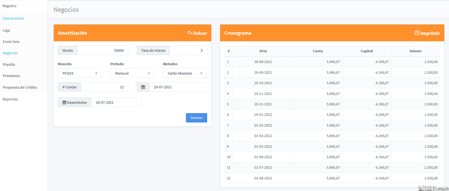The height and width of the screenshot is (191, 449).
Task: Focus the # Cuotas input showing 12
Action: coord(104,87)
